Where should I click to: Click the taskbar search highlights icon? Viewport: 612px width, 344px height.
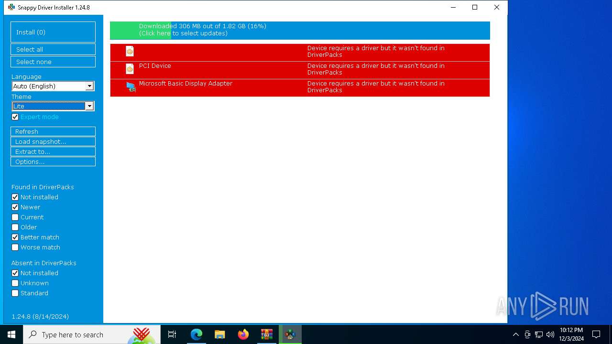click(x=141, y=334)
